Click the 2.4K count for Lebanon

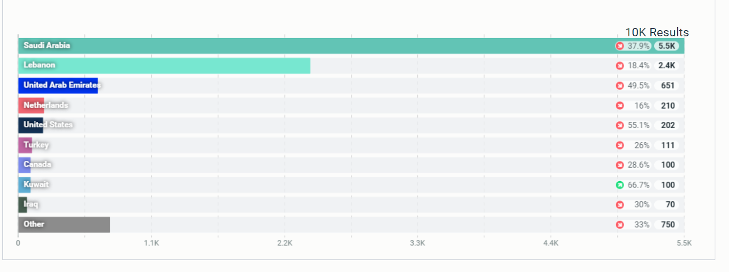[667, 66]
